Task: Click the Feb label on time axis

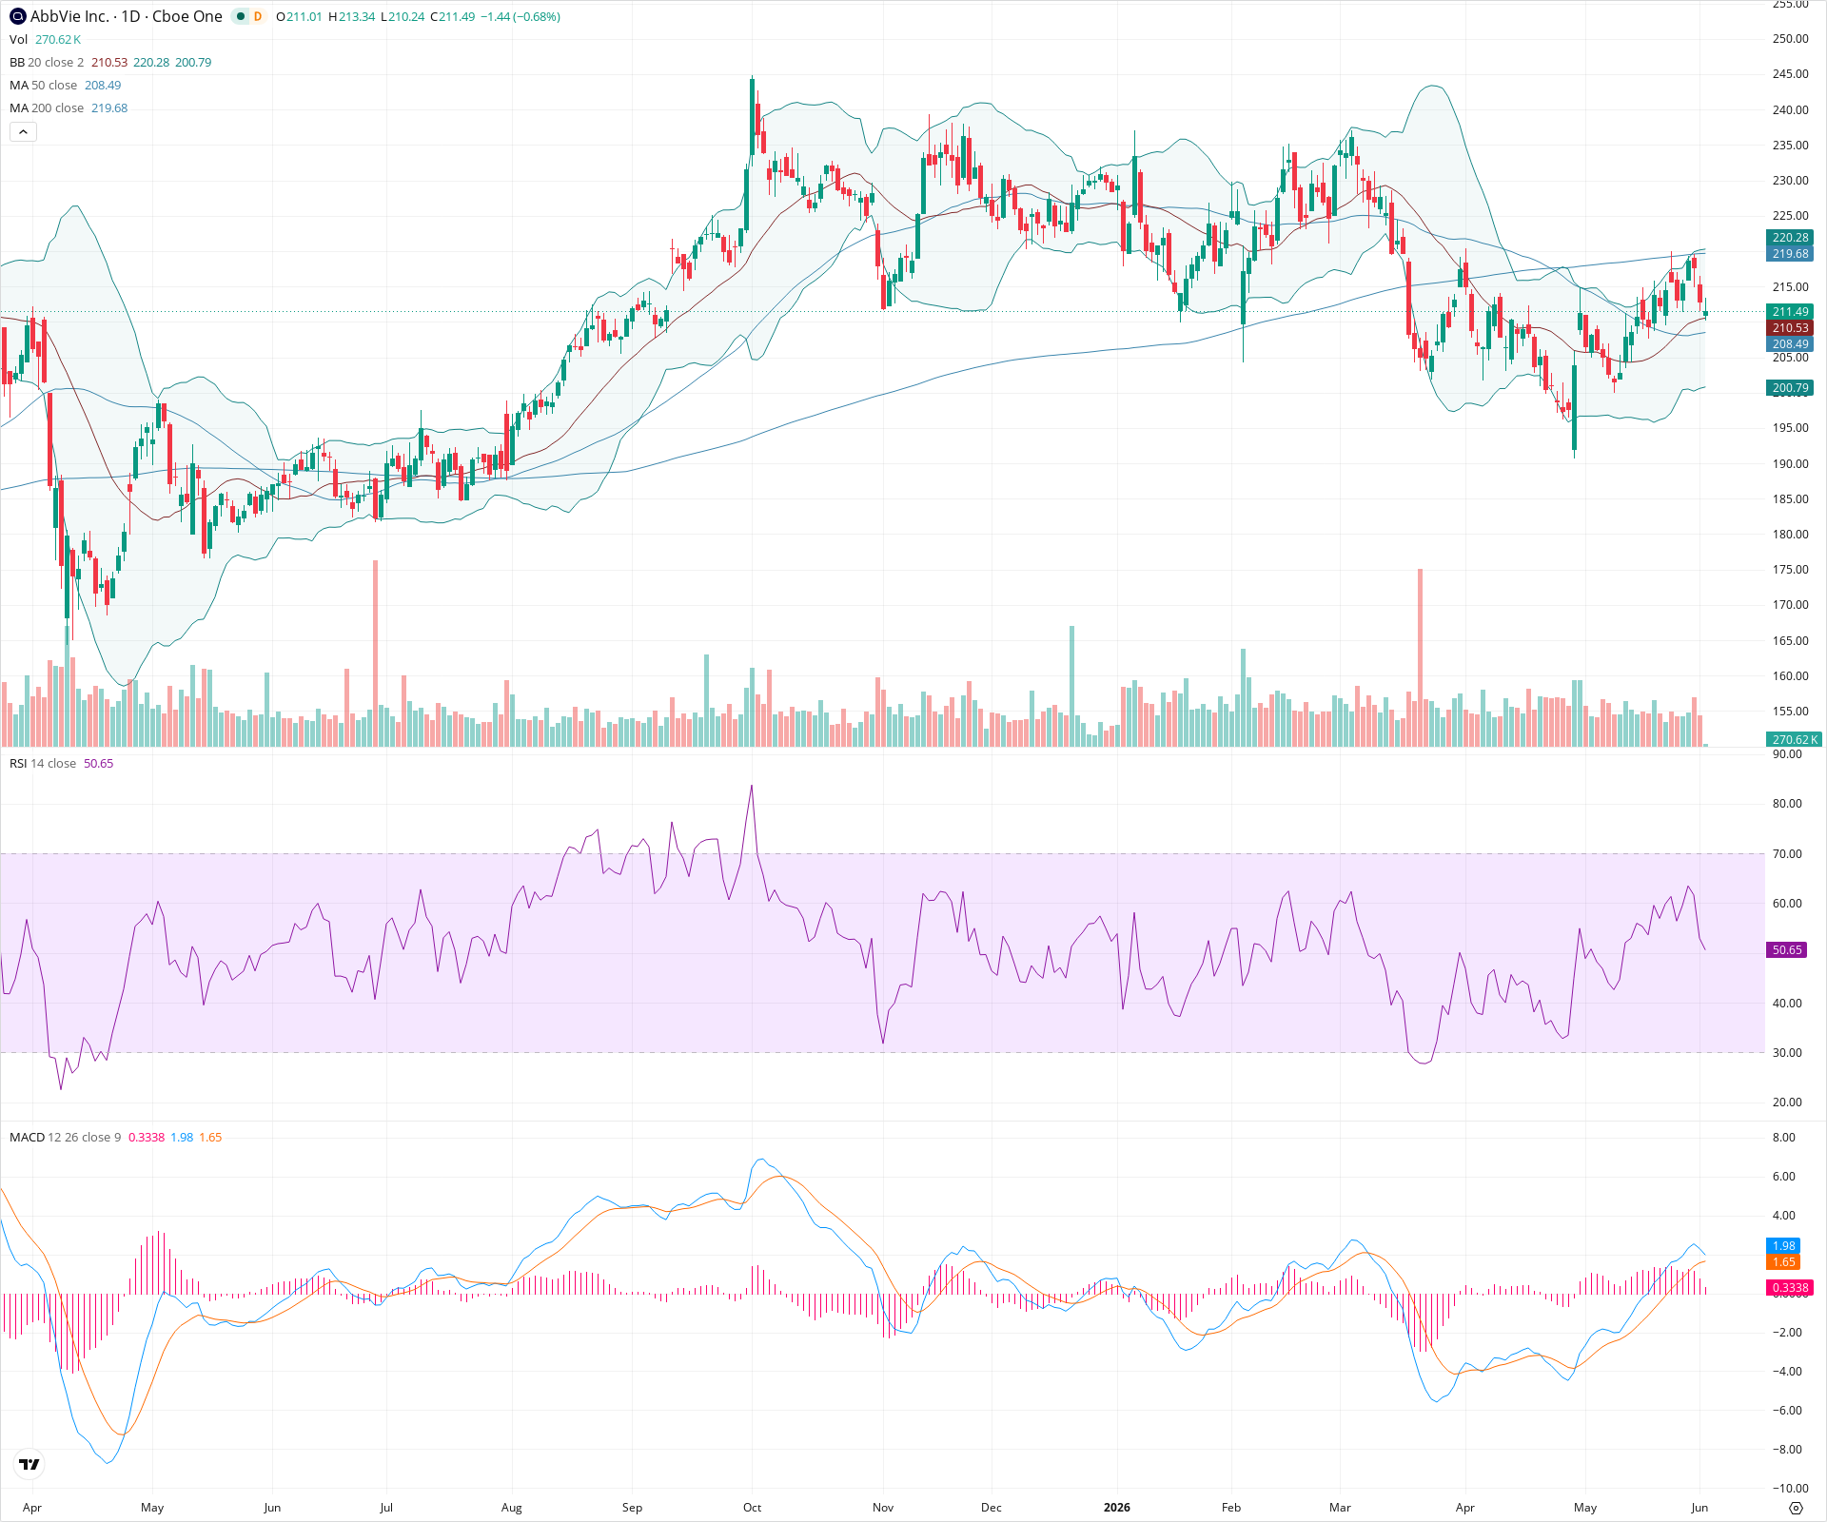Action: [1231, 1507]
